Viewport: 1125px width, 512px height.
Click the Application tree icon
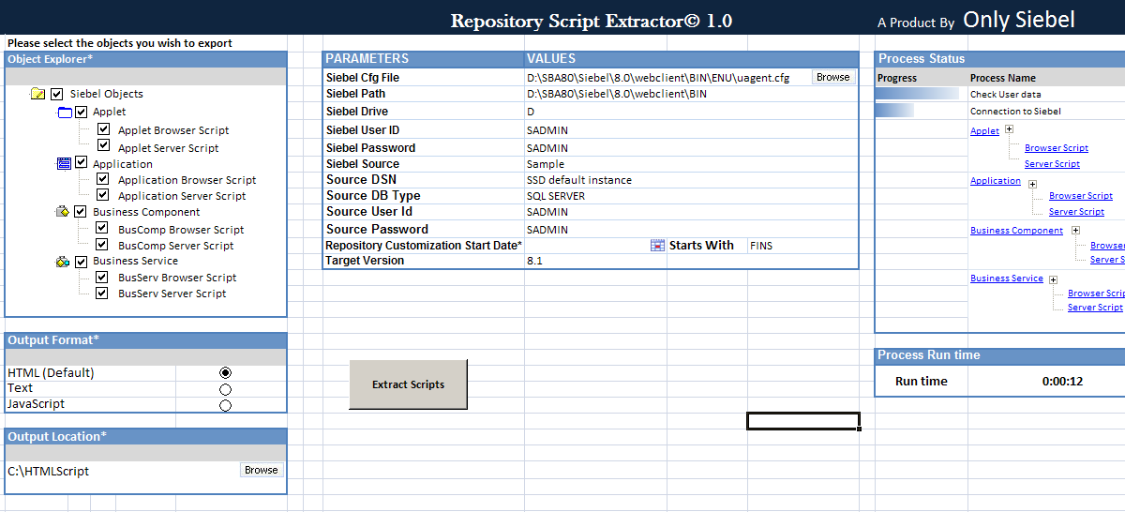click(x=65, y=163)
